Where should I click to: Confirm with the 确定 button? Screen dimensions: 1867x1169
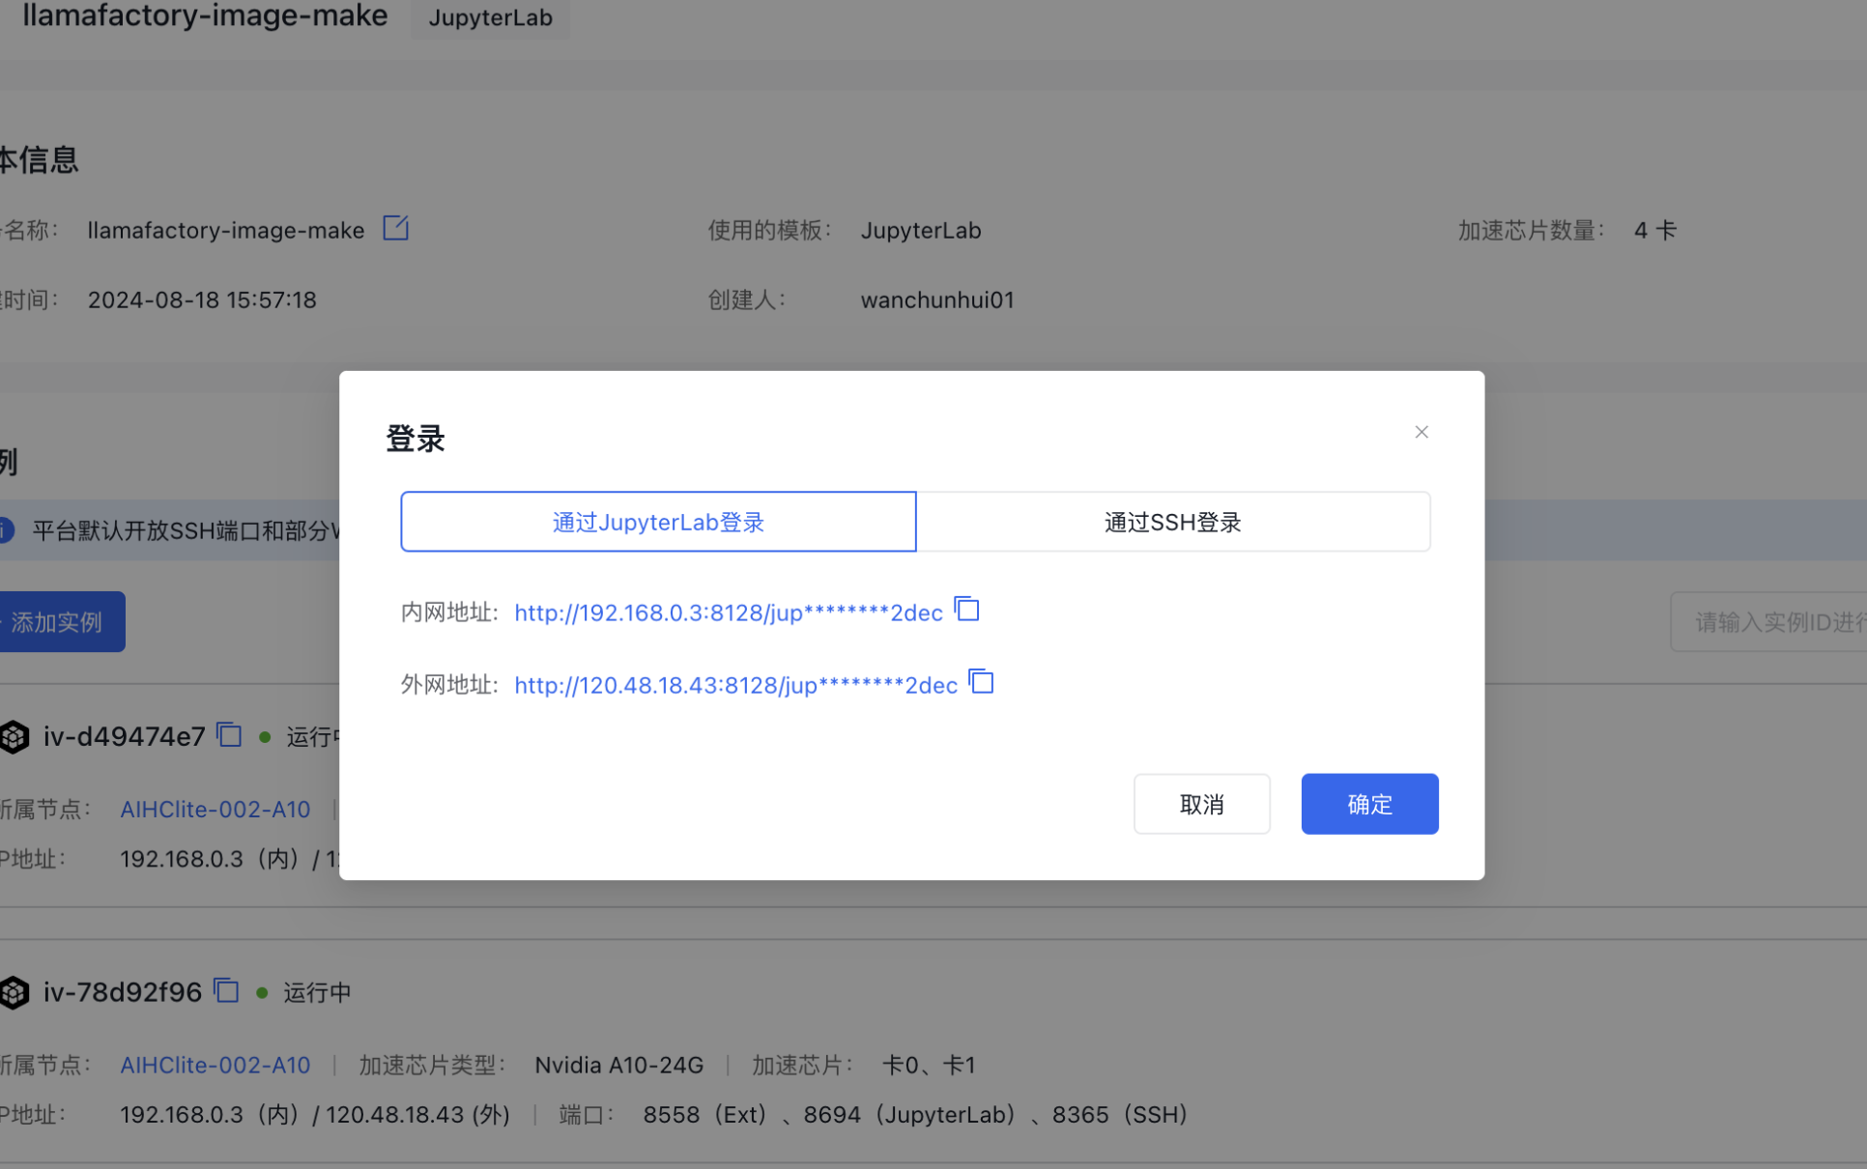pos(1369,804)
